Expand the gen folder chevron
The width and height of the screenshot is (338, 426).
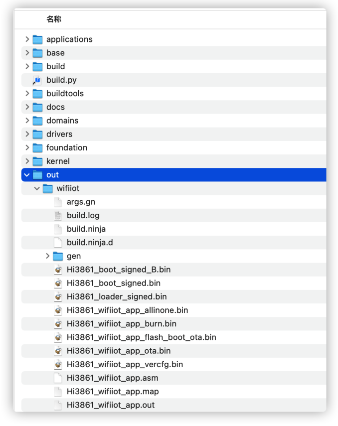click(47, 256)
